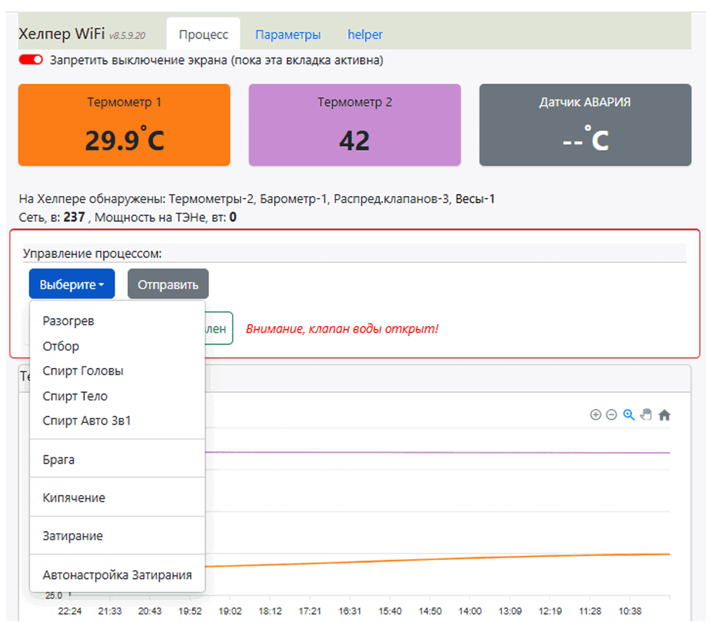
Task: Open the helper tab link
Action: coord(364,35)
